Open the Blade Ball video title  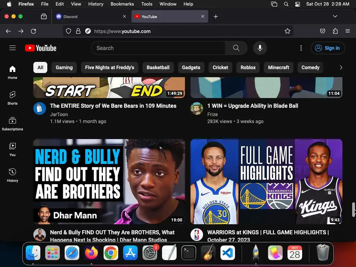click(253, 106)
